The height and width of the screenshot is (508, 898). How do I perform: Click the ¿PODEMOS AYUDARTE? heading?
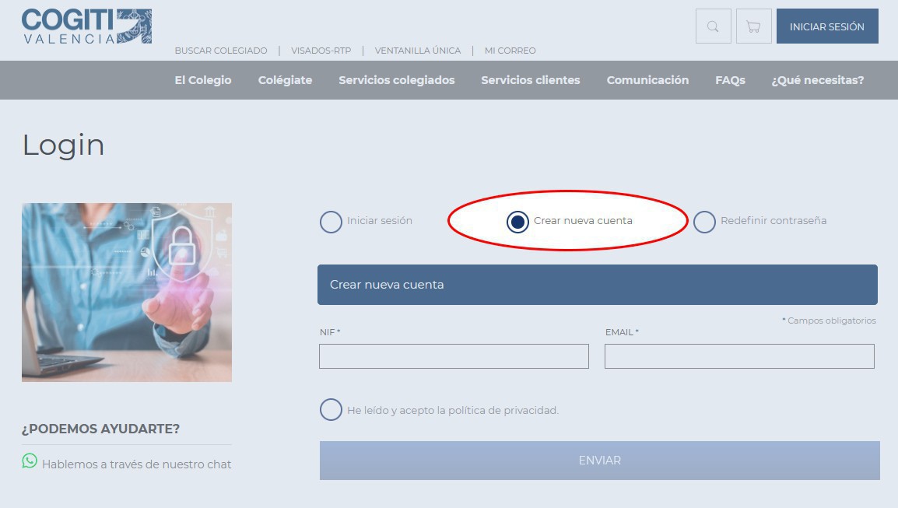click(x=101, y=429)
